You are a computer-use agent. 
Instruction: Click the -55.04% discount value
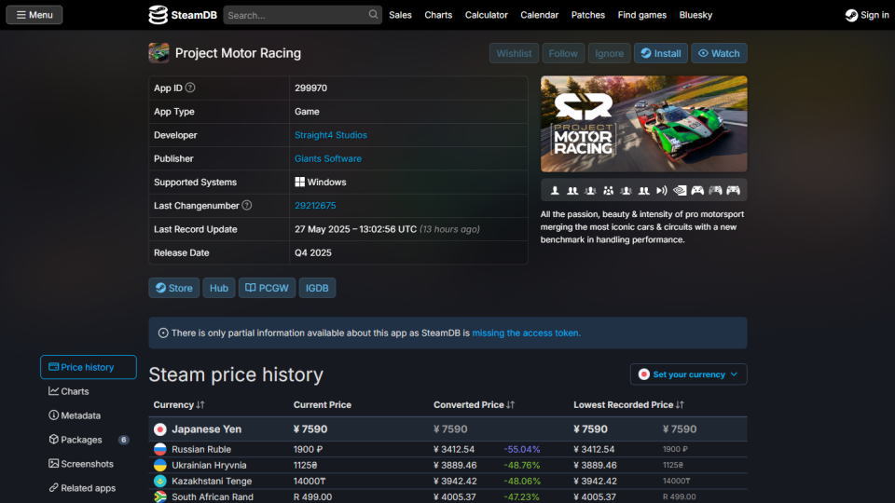click(522, 449)
